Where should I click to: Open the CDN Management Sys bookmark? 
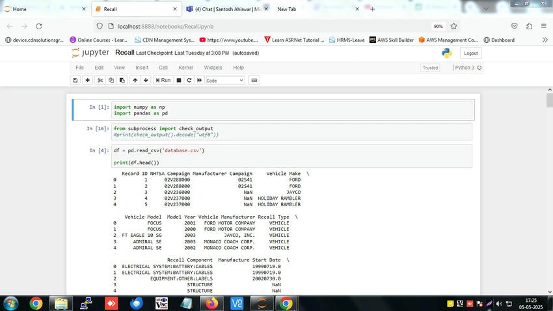[x=165, y=40]
